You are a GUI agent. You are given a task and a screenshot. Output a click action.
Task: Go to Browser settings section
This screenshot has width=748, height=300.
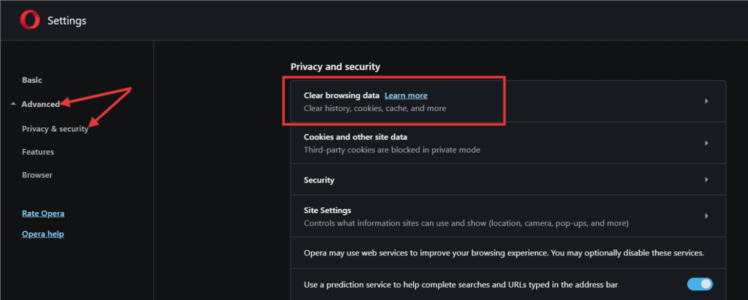click(x=37, y=175)
